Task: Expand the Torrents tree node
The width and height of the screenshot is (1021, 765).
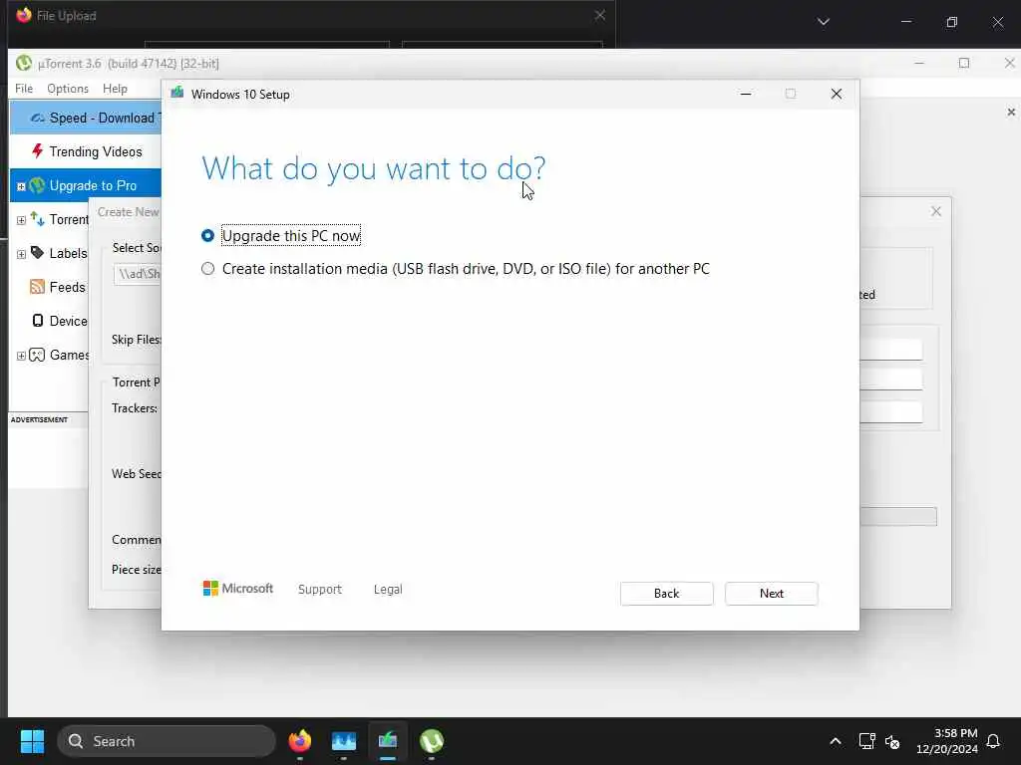Action: coord(21,220)
